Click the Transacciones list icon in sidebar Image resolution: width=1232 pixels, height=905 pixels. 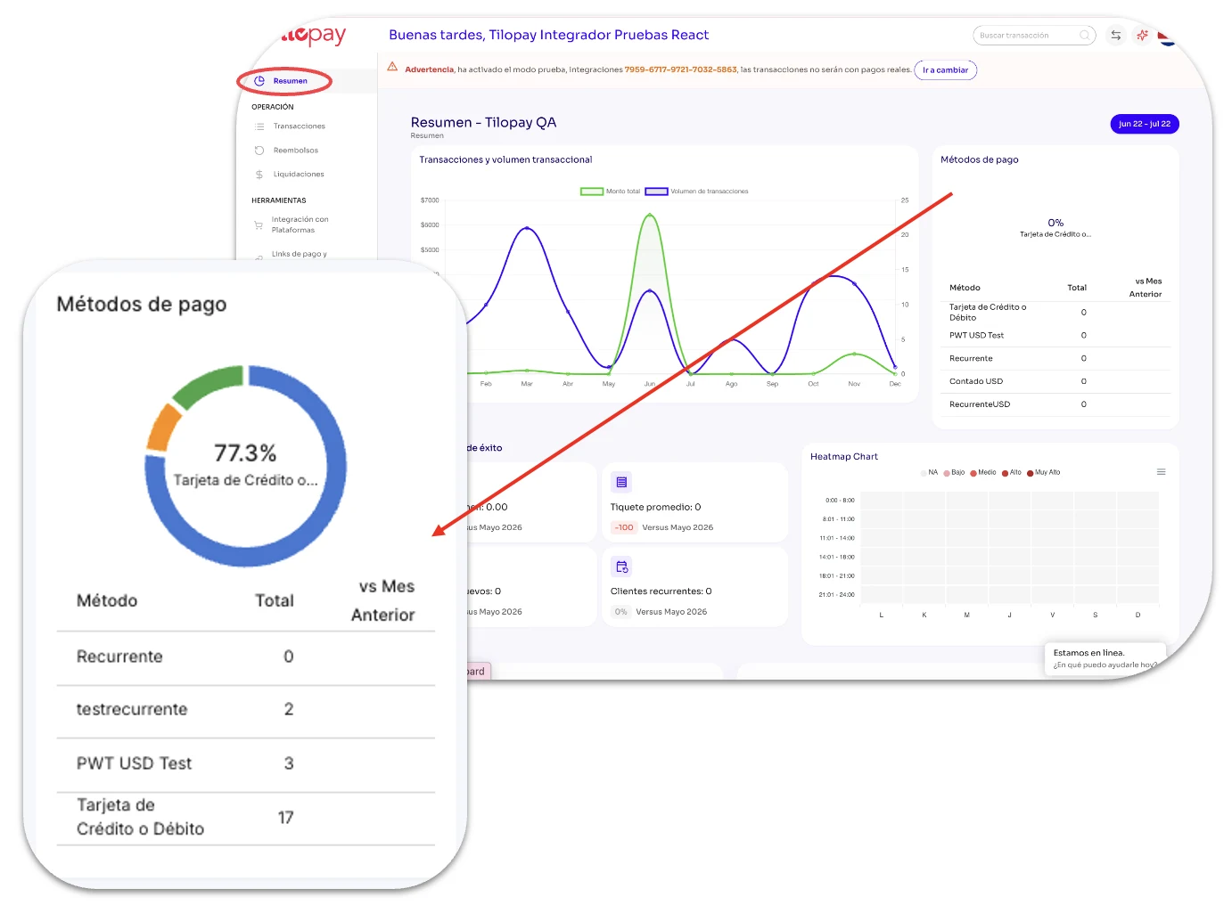[259, 126]
